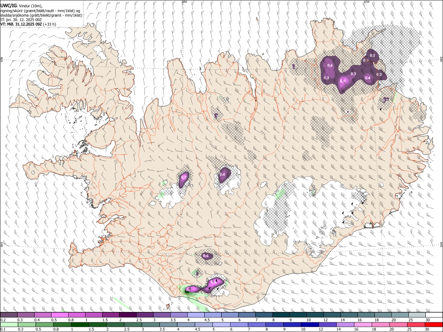The height and width of the screenshot is (332, 443).
Task: Select the lower legend swatch starting at 7
Action: tap(257, 325)
